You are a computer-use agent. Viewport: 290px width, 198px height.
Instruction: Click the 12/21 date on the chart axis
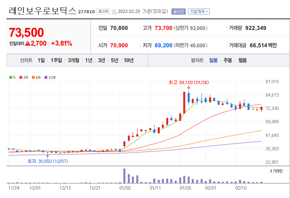click(95, 188)
